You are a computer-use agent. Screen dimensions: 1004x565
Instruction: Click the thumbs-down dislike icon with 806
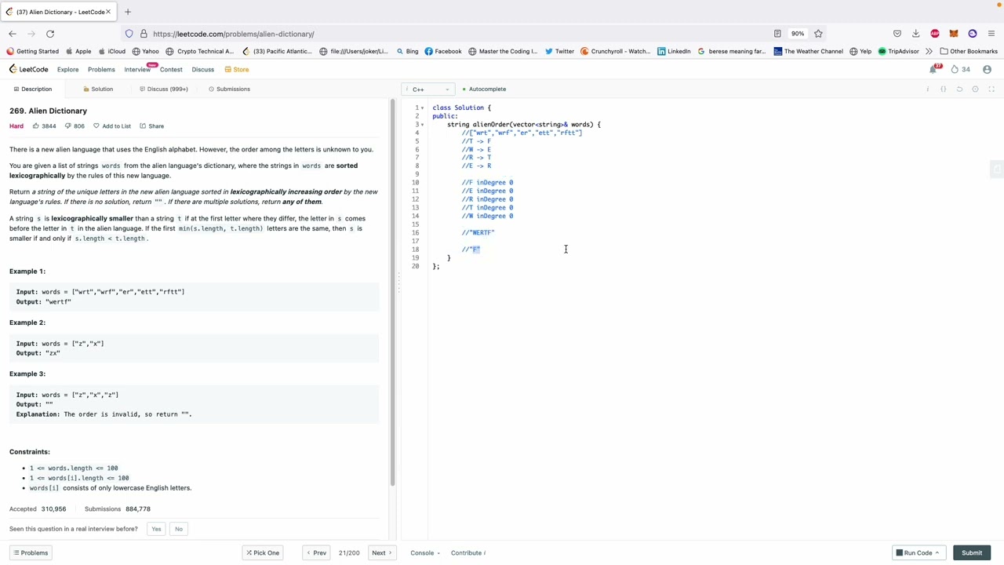[x=68, y=126]
